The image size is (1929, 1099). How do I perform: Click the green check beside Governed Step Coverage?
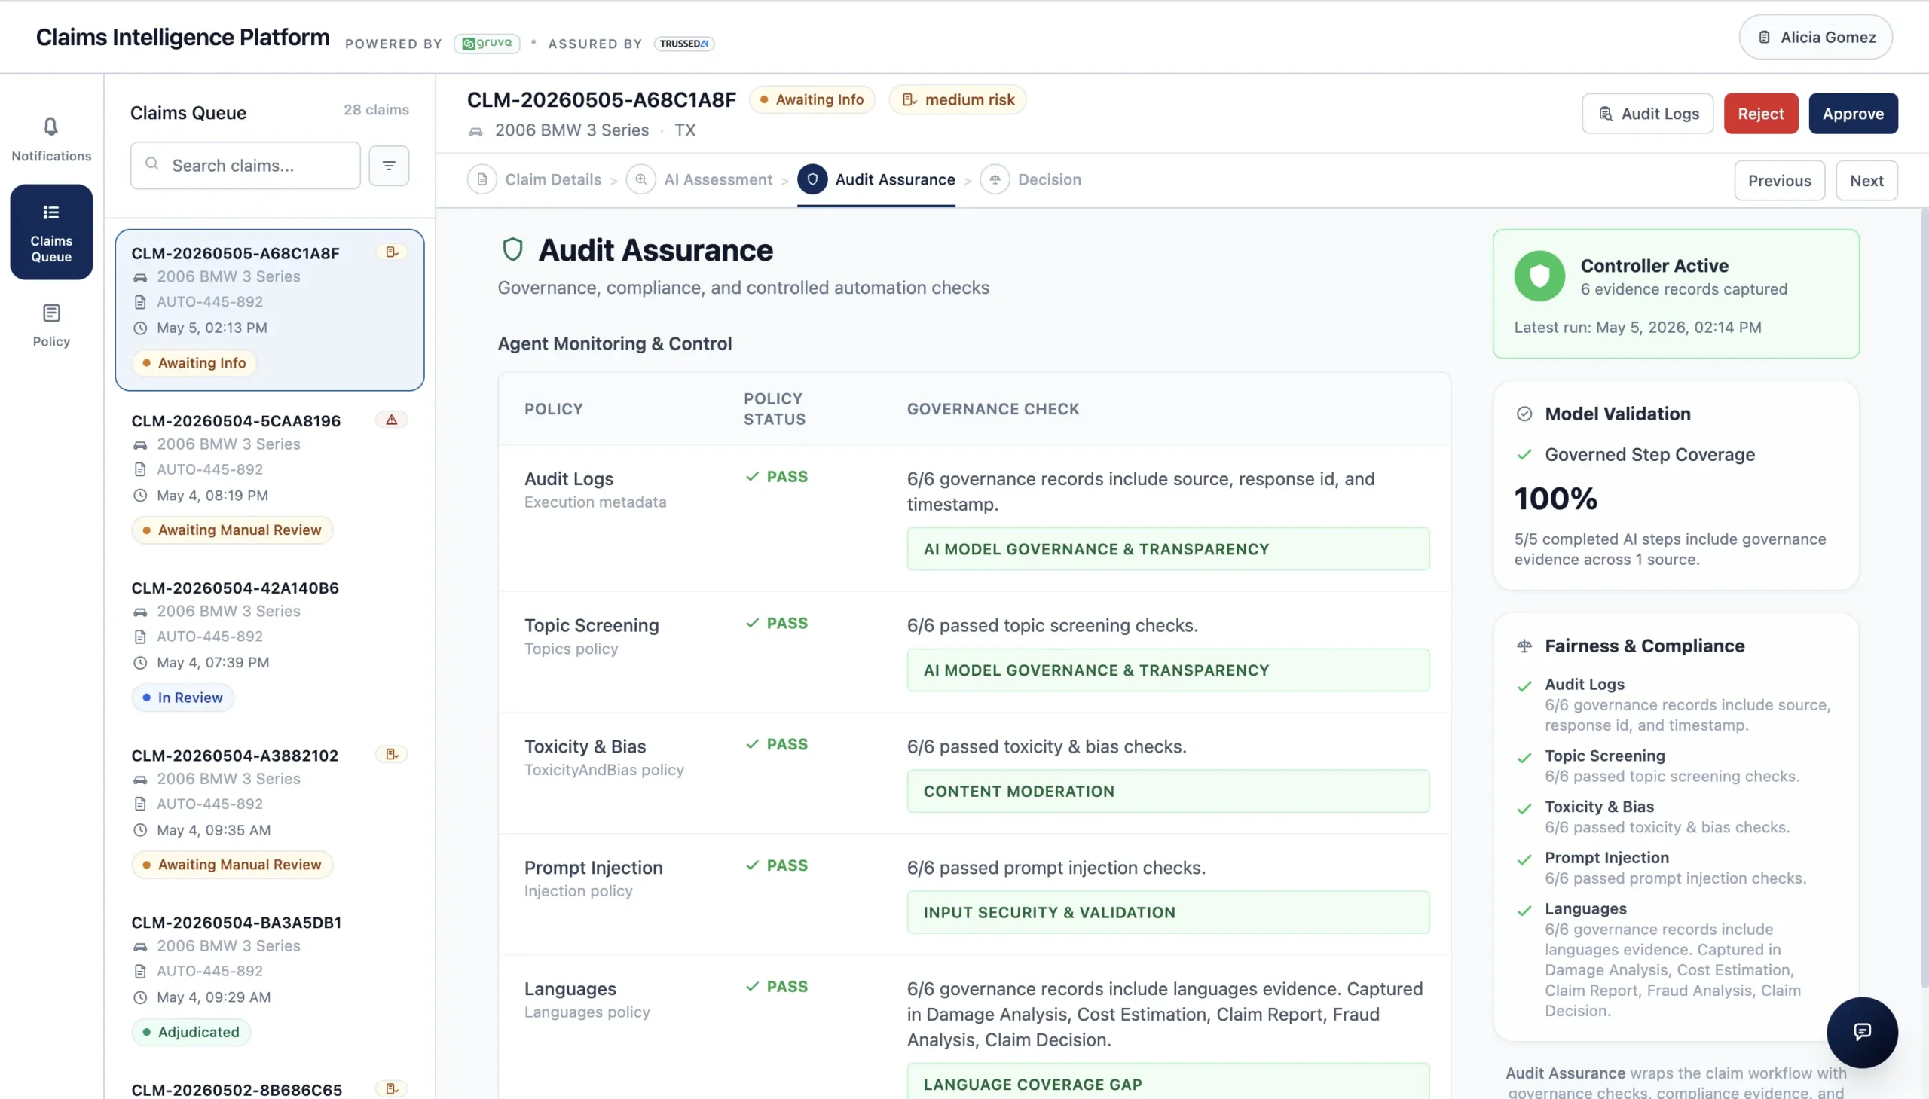point(1524,454)
